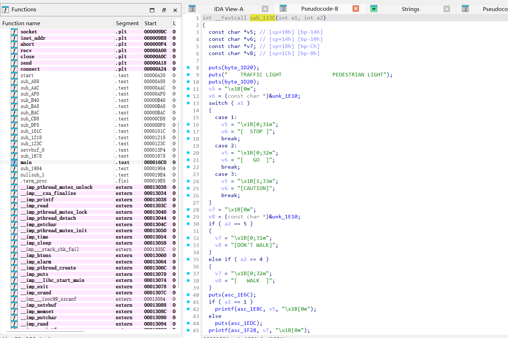508x338 pixels.
Task: Close the Functions panel
Action: [175, 10]
